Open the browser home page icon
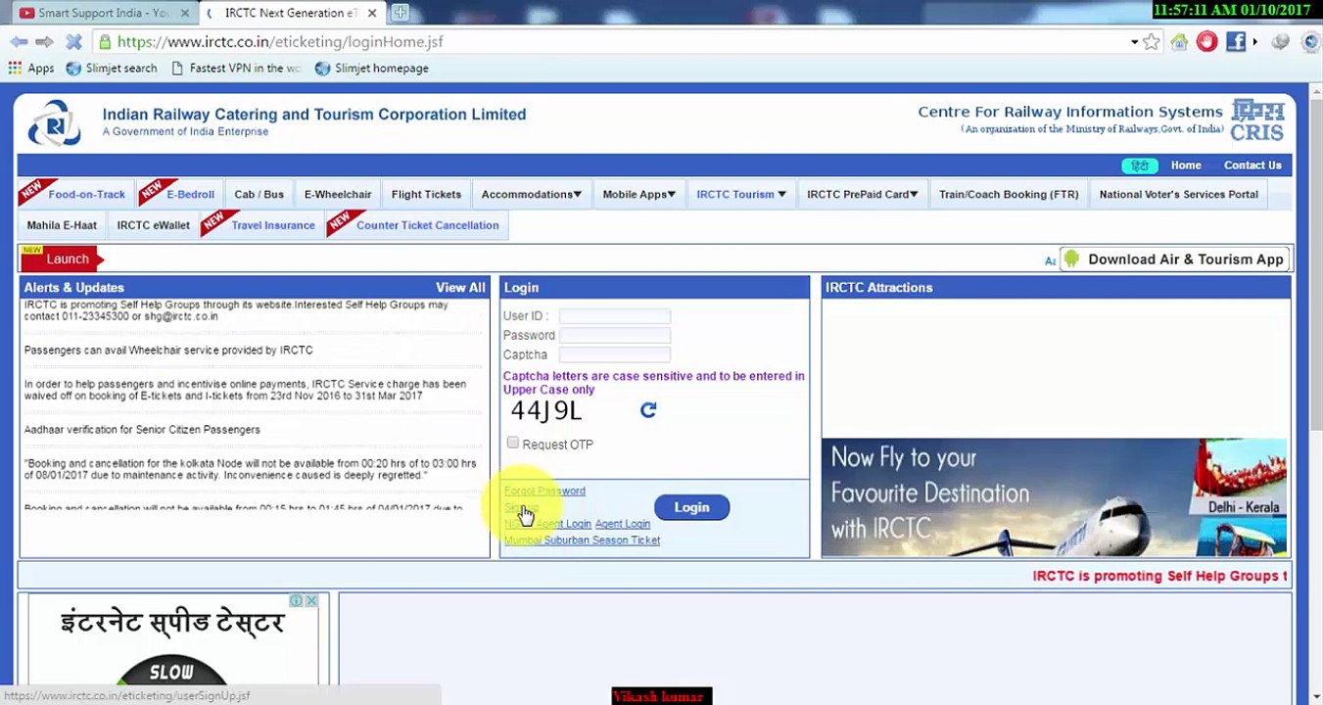1323x705 pixels. pyautogui.click(x=1179, y=42)
